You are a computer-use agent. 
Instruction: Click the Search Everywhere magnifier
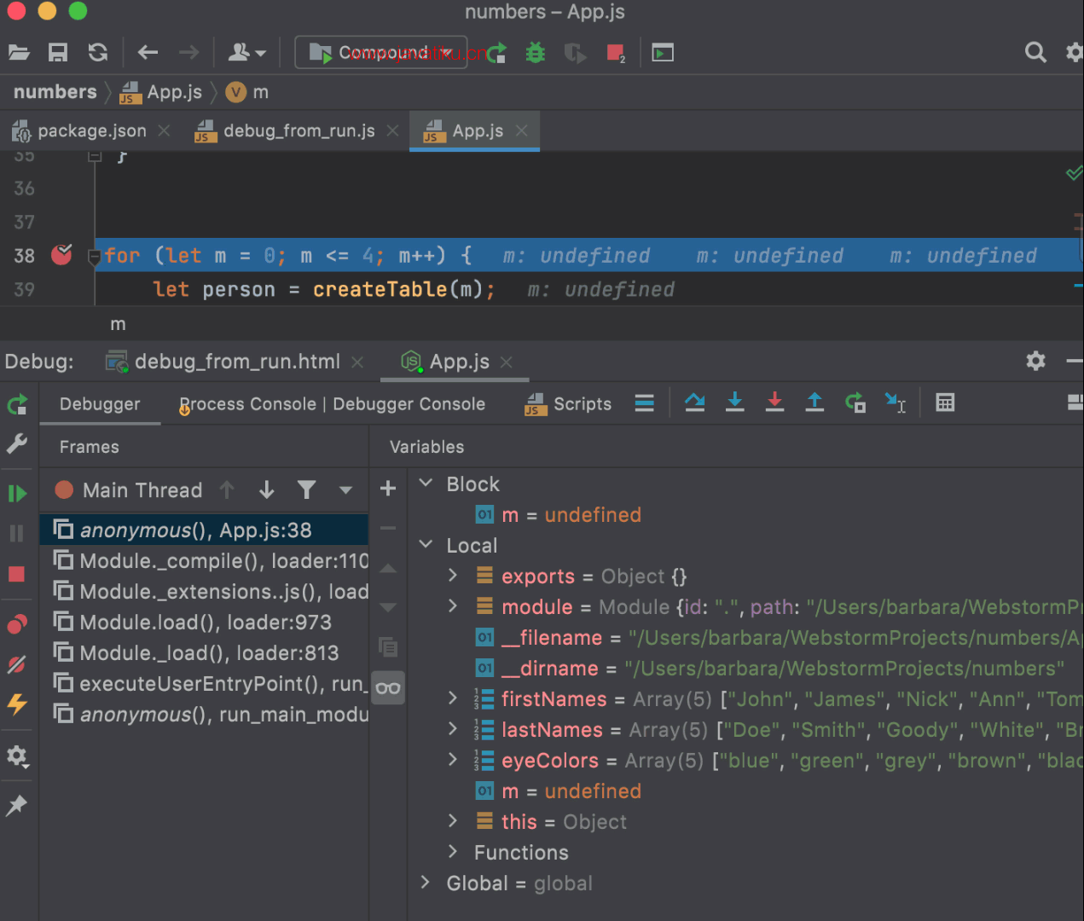(x=1035, y=53)
